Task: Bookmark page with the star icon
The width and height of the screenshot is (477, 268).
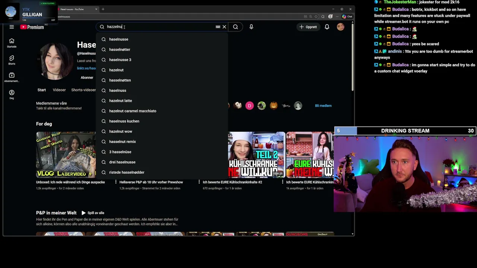Action: [316, 16]
